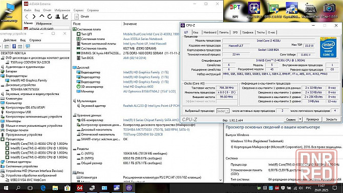This screenshot has width=343, height=193.
Task: Click the AIDA64 user silhouette toolbar icon
Action: pos(57,16)
